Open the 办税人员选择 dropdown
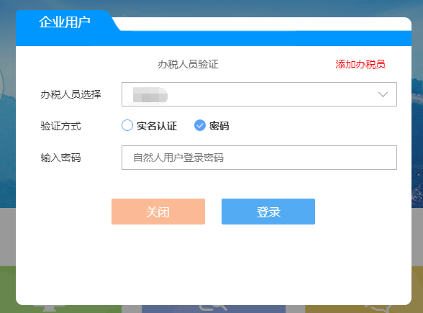 259,94
